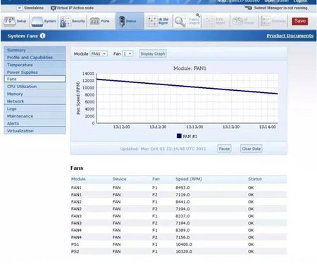
Task: Expand the Fan number dropdown
Action: [x=128, y=54]
